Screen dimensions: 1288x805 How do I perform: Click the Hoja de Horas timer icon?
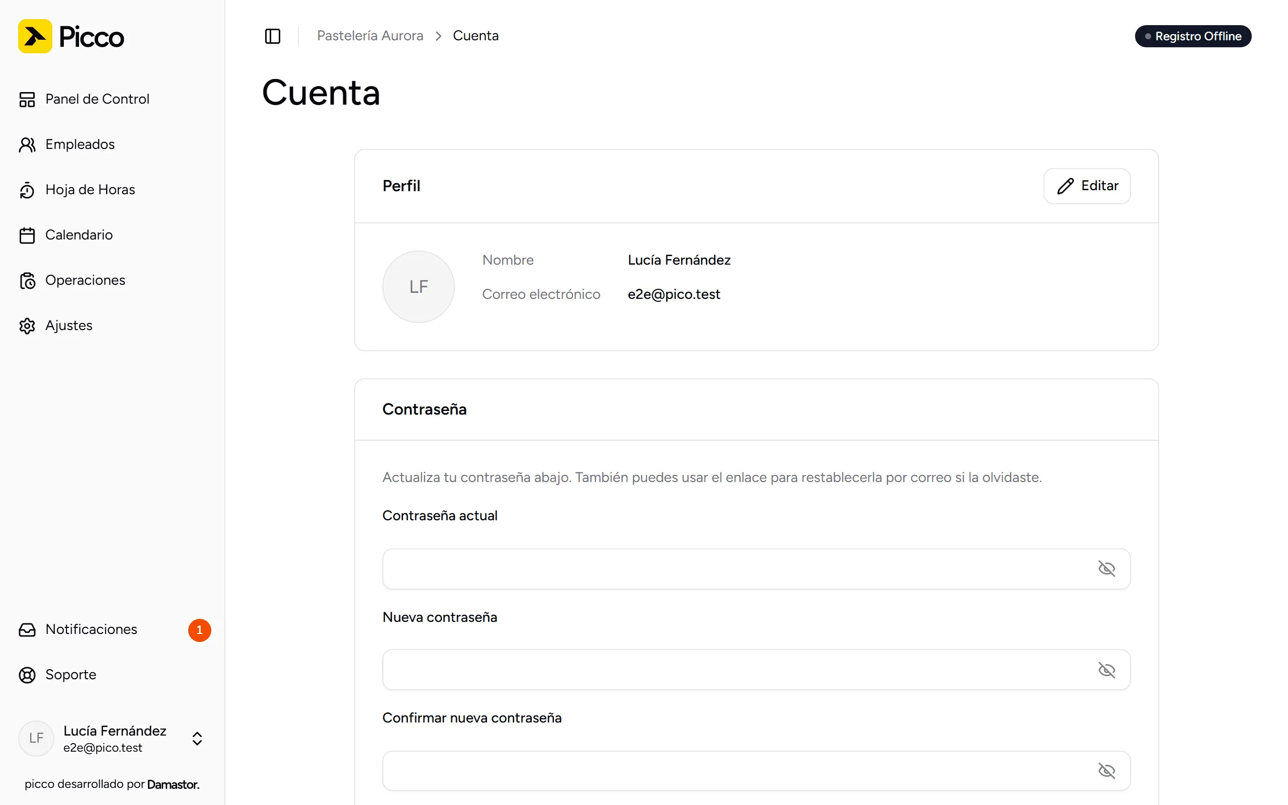click(x=27, y=190)
